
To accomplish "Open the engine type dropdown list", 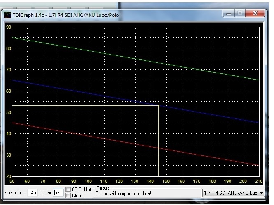I will point(231,193).
